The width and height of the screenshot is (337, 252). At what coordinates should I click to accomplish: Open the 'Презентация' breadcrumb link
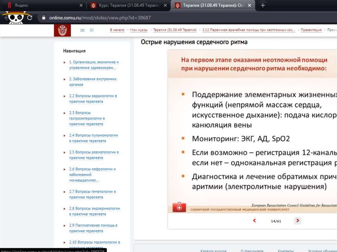311,30
